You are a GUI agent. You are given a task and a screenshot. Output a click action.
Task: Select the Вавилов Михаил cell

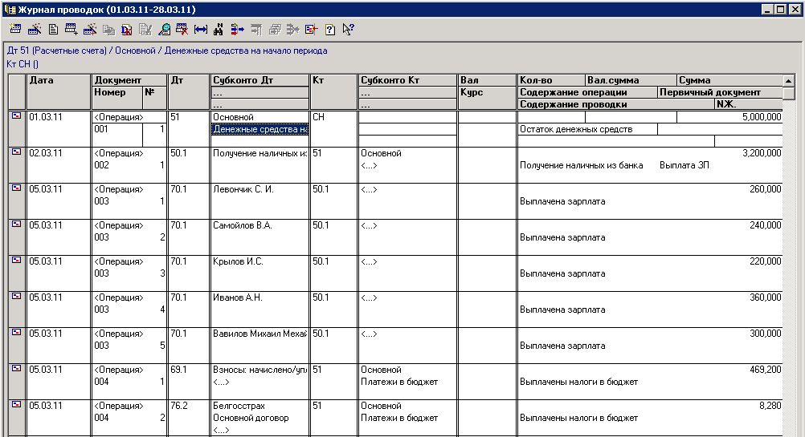point(259,334)
